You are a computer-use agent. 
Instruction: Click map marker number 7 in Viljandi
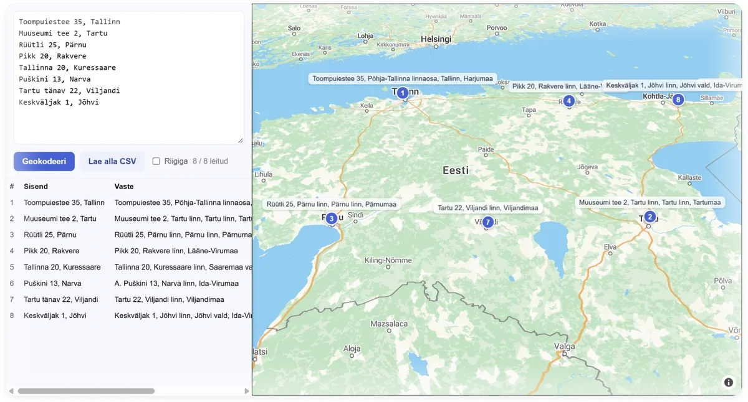click(x=488, y=222)
